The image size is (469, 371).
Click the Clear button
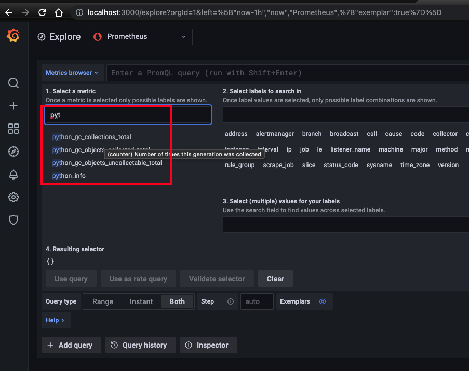click(275, 278)
